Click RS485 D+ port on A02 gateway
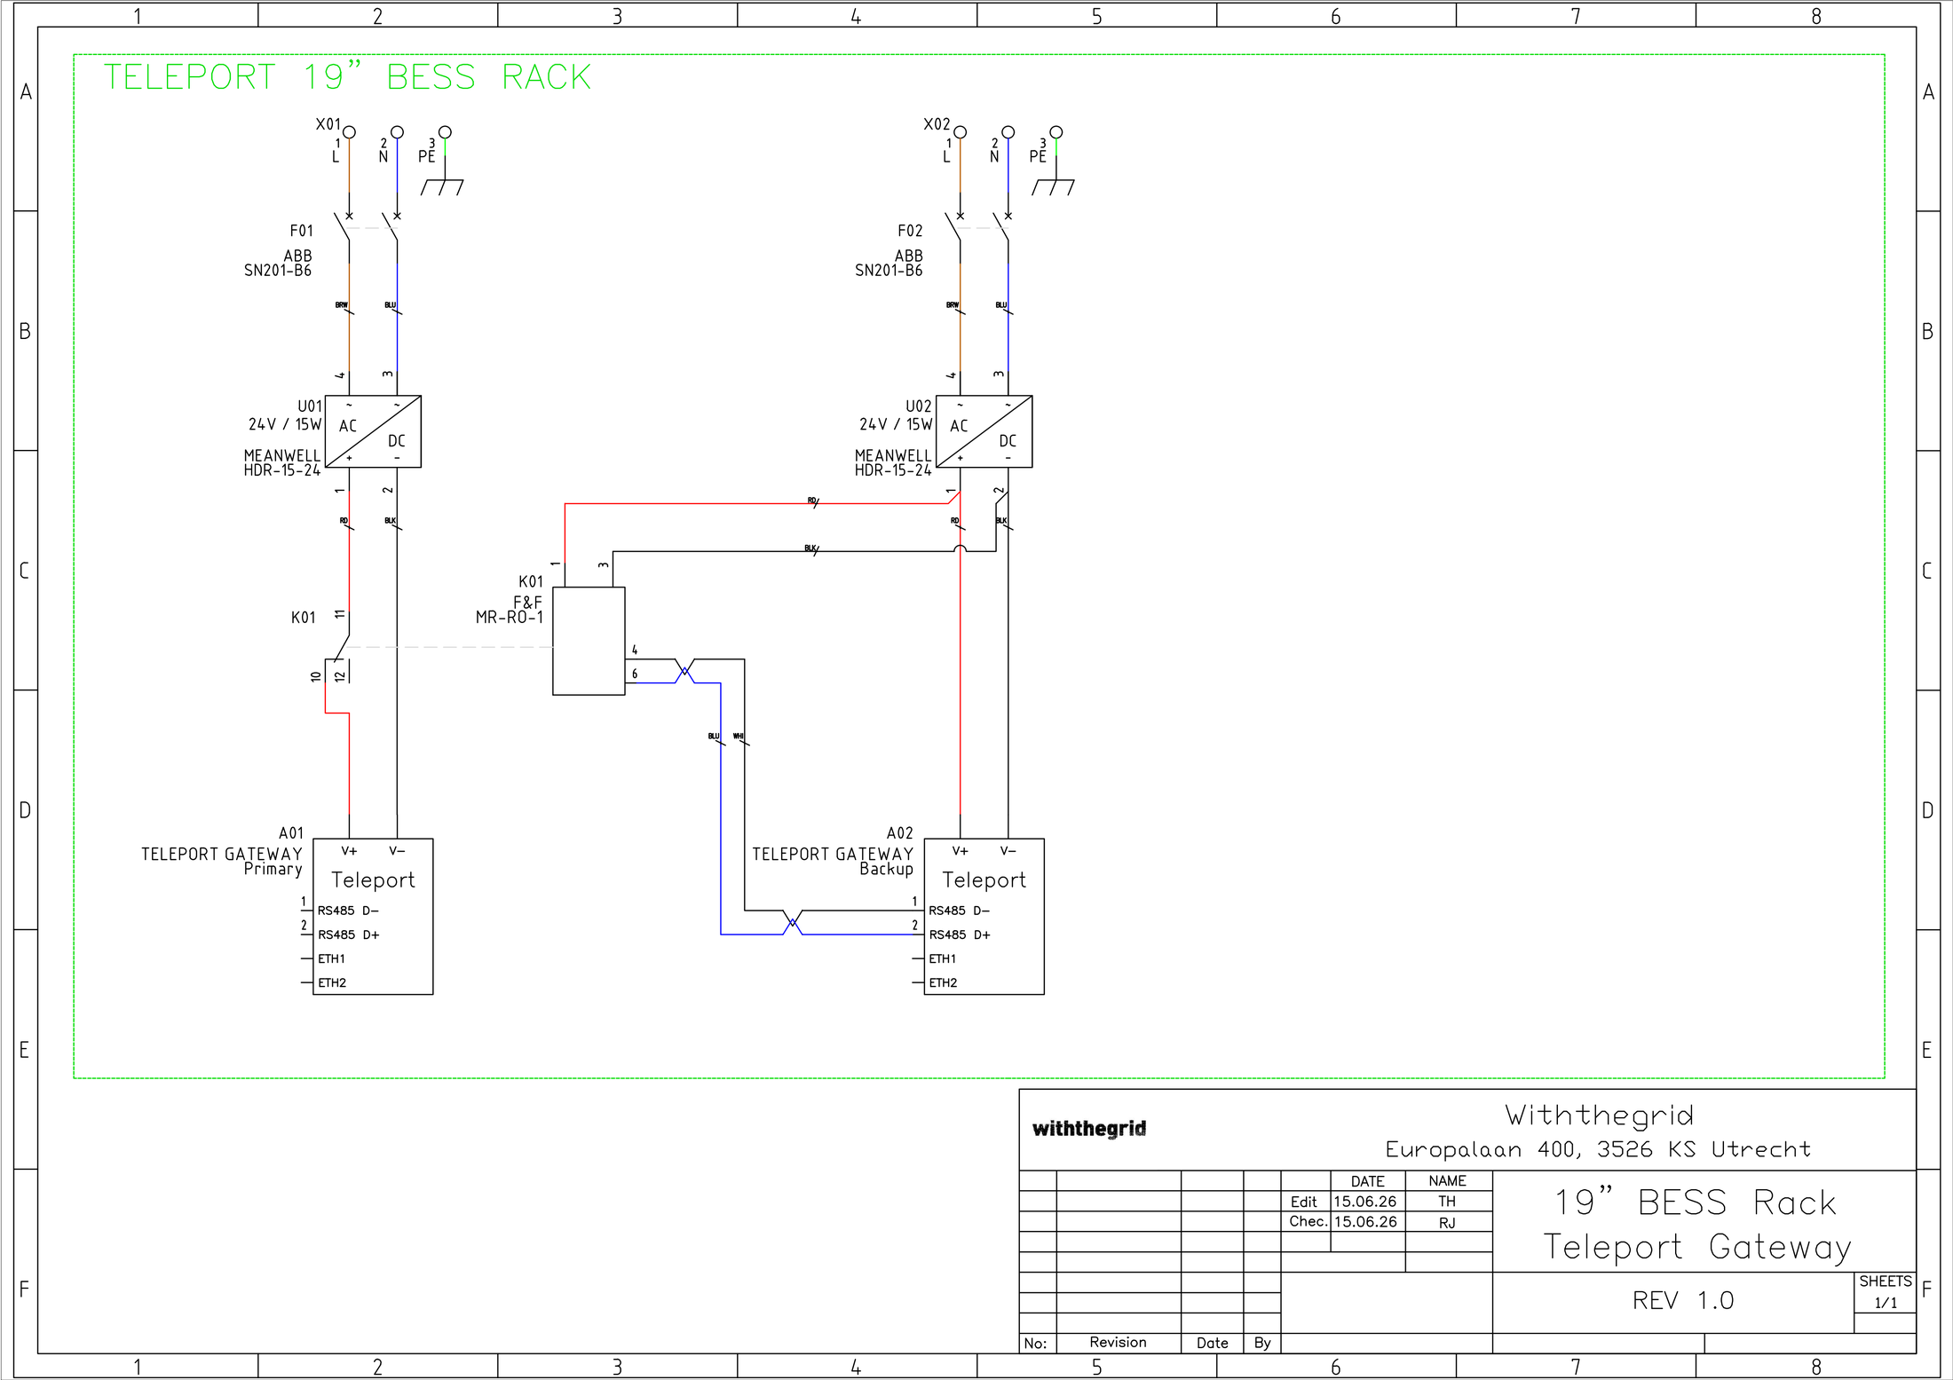This screenshot has width=1953, height=1380. click(959, 934)
